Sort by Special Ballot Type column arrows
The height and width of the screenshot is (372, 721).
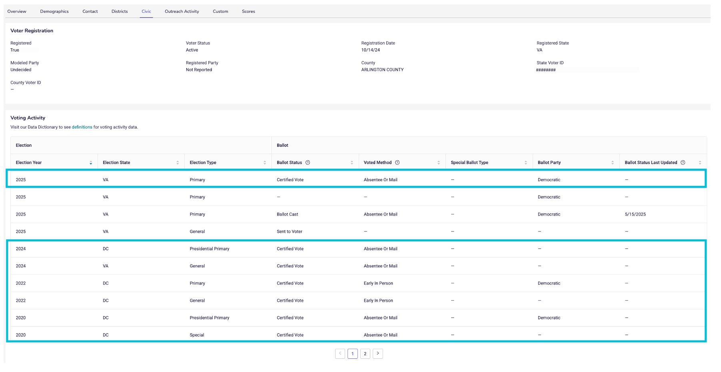point(526,162)
